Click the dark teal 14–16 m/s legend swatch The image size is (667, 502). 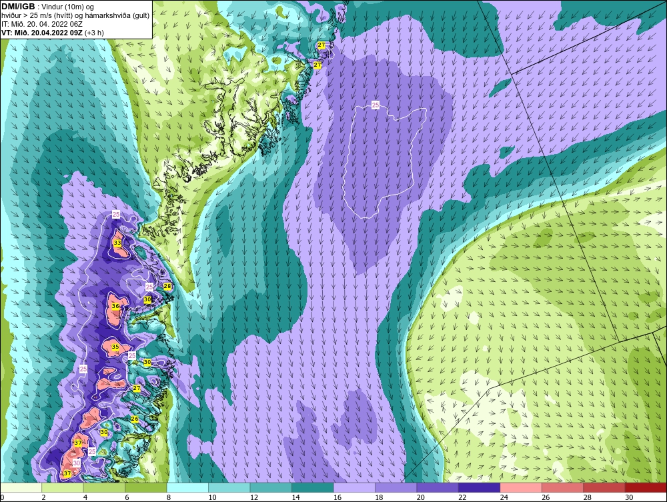[313, 487]
